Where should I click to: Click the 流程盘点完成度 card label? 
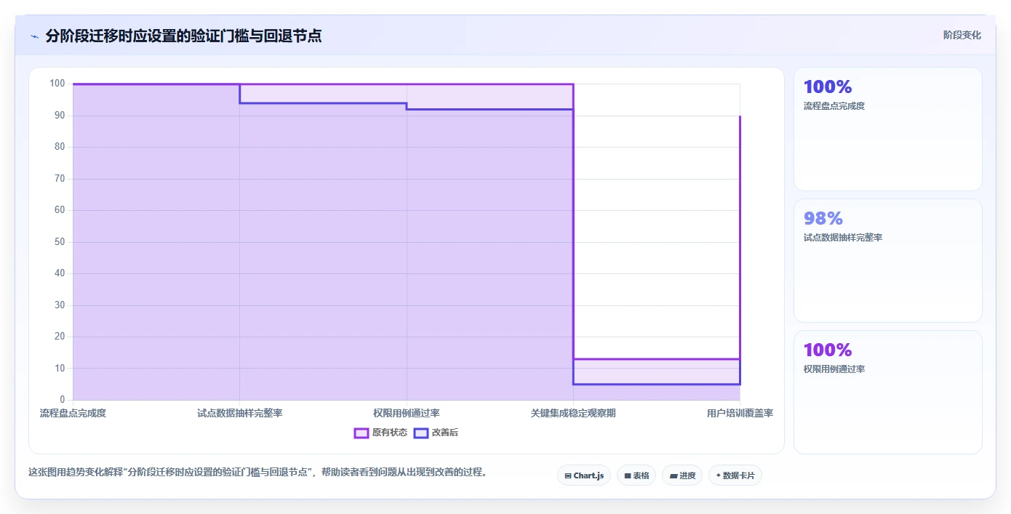834,106
